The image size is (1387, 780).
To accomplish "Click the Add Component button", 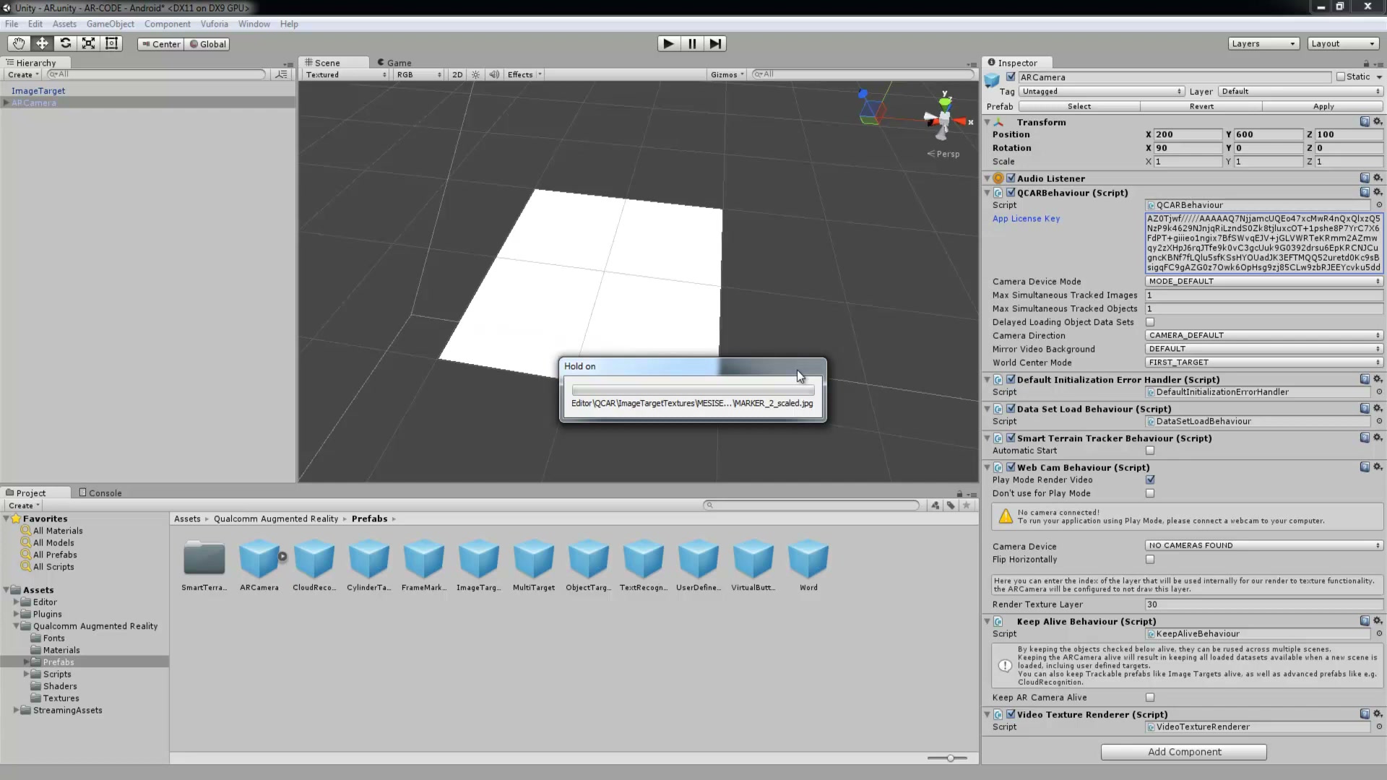I will click(1184, 752).
